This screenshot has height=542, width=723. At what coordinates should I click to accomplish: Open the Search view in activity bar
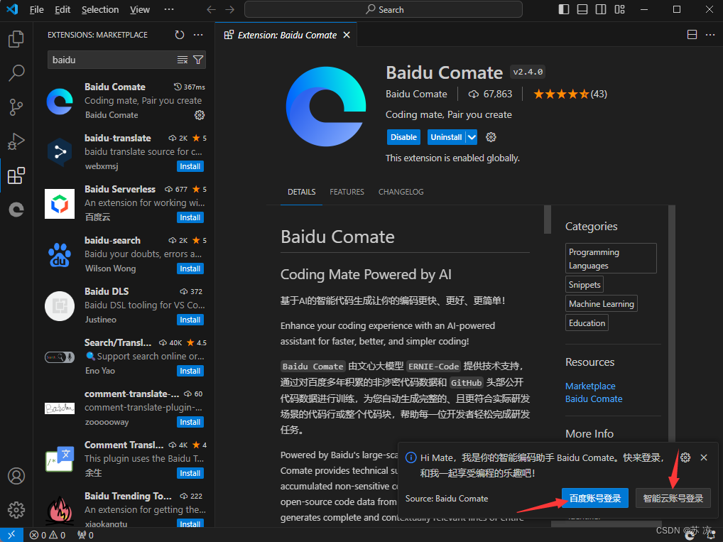coord(16,73)
